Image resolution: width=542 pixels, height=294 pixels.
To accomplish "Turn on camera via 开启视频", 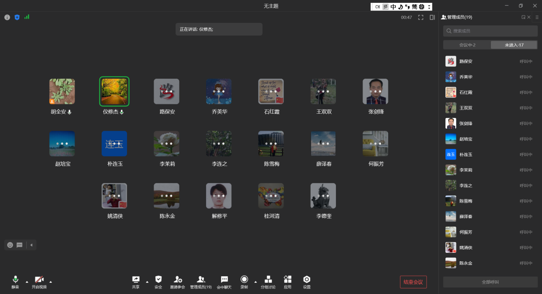I will click(x=39, y=279).
